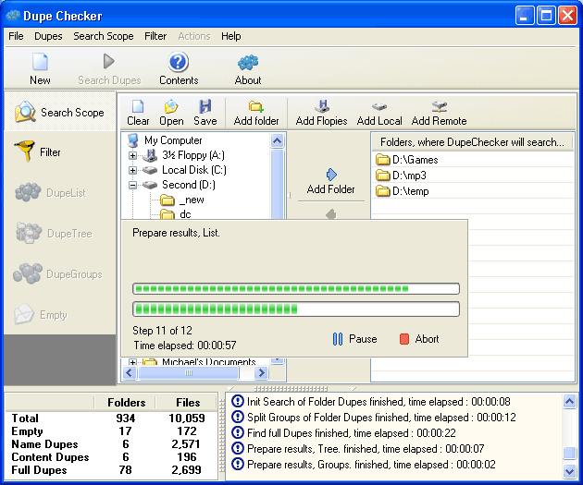Open the Search Scope menu
Image resolution: width=583 pixels, height=485 pixels.
tap(104, 36)
